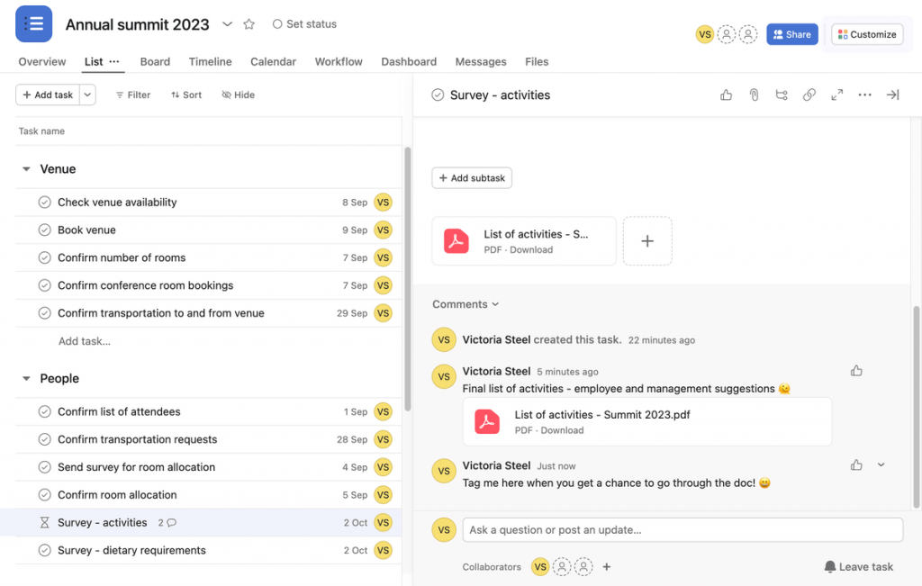Screen dimensions: 922x586
Task: Mark Book venue task complete
Action: tap(44, 230)
